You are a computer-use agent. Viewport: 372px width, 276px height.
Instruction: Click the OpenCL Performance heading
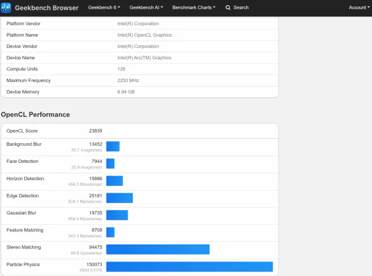(36, 114)
